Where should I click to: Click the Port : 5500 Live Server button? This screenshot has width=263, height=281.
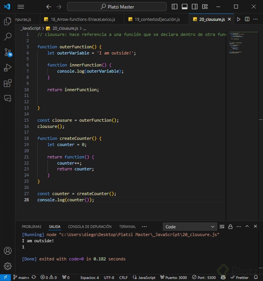tap(204, 277)
